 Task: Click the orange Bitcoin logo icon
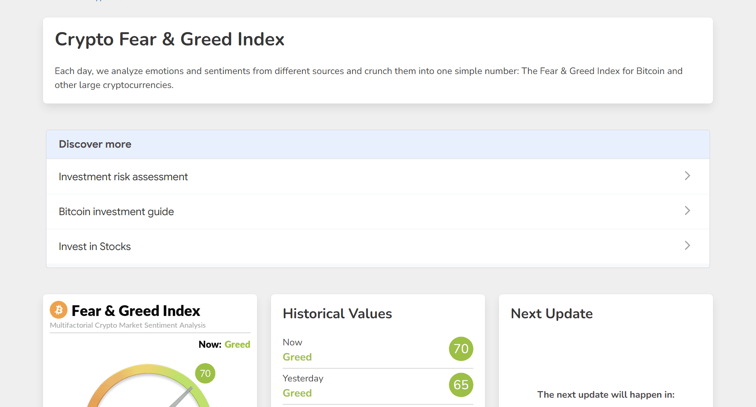[59, 310]
